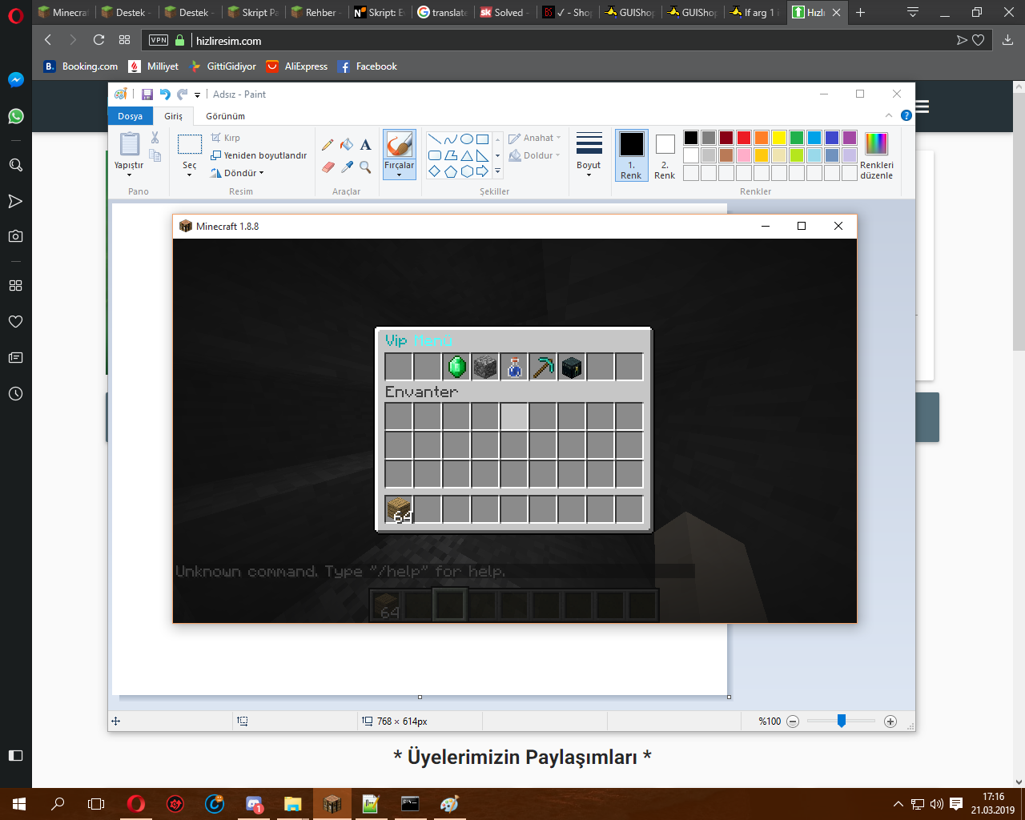Screen dimensions: 1025x820
Task: Toggle the VPN badge in address bar
Action: pyautogui.click(x=159, y=40)
